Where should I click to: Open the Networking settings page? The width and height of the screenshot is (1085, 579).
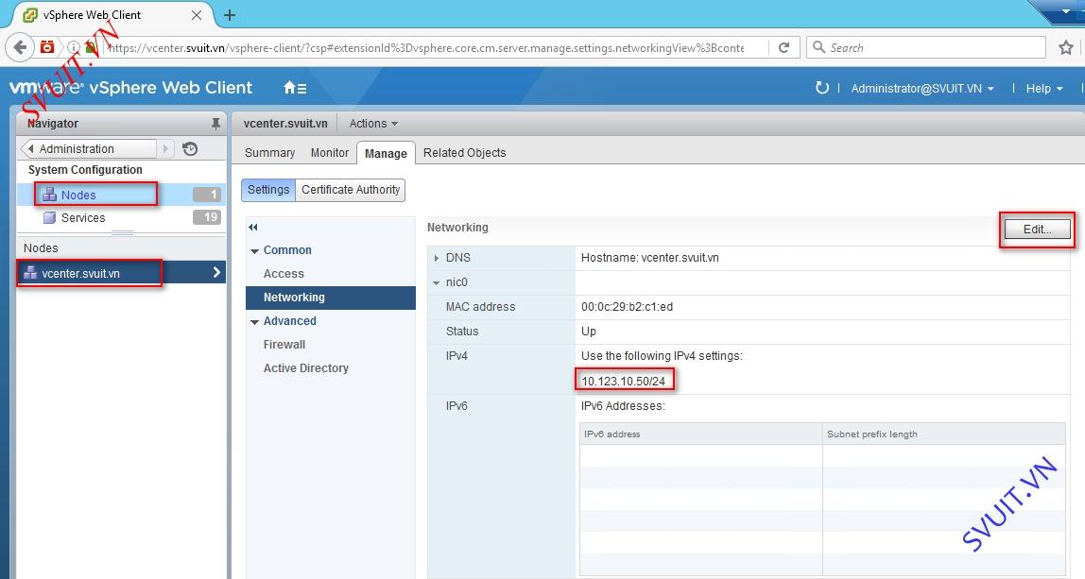[x=331, y=298]
